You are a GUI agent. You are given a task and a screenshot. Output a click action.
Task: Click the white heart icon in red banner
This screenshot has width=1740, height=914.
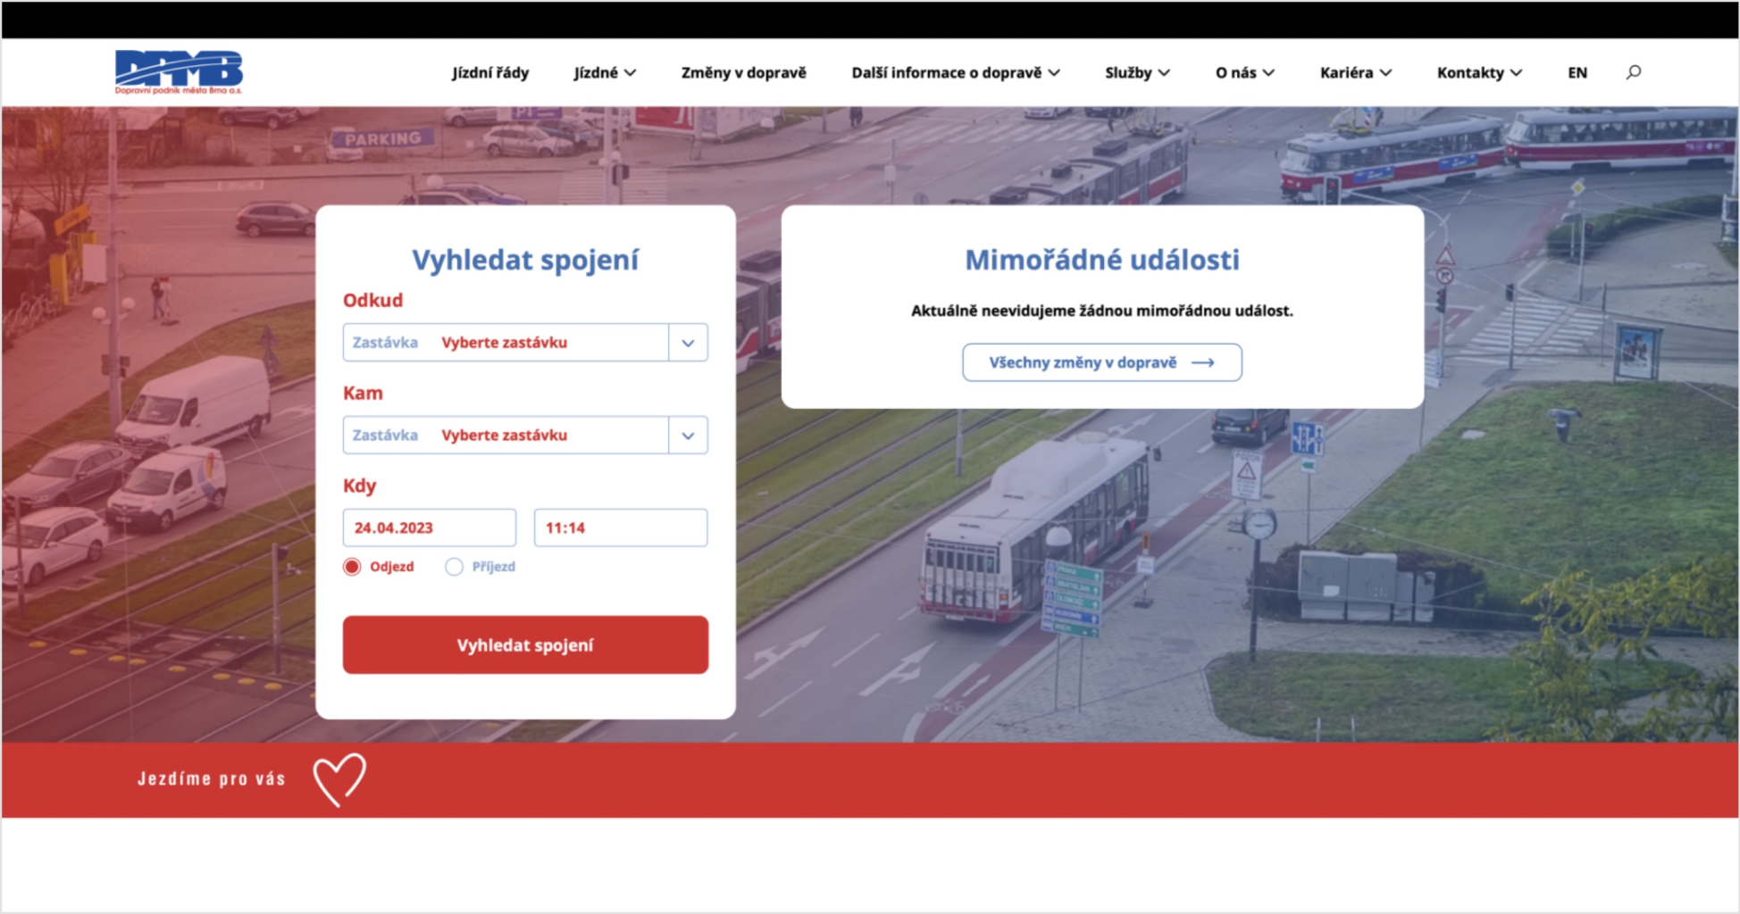(339, 779)
